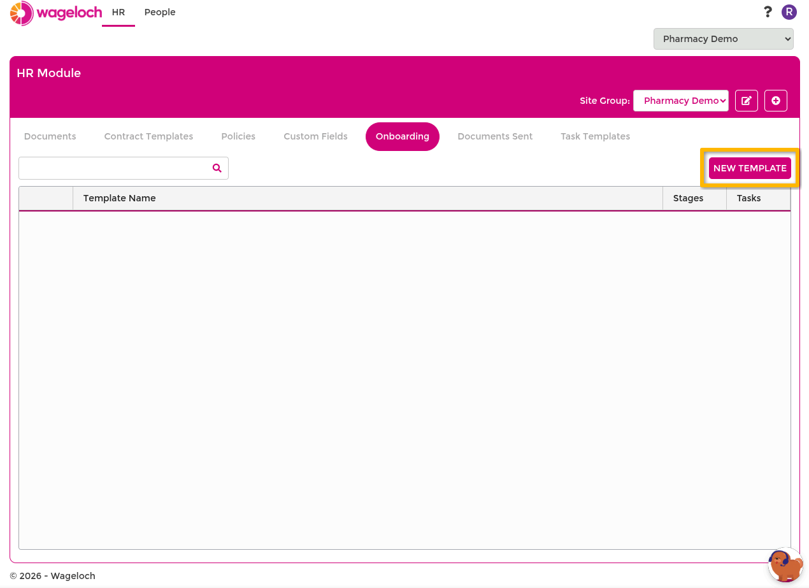Expand the Site Group dropdown

(x=681, y=101)
